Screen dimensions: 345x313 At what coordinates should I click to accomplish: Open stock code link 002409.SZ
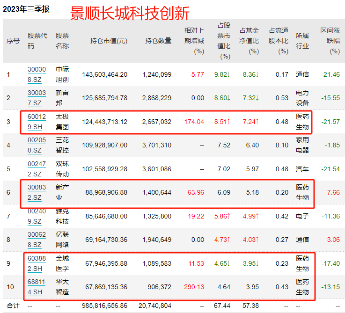(37, 216)
